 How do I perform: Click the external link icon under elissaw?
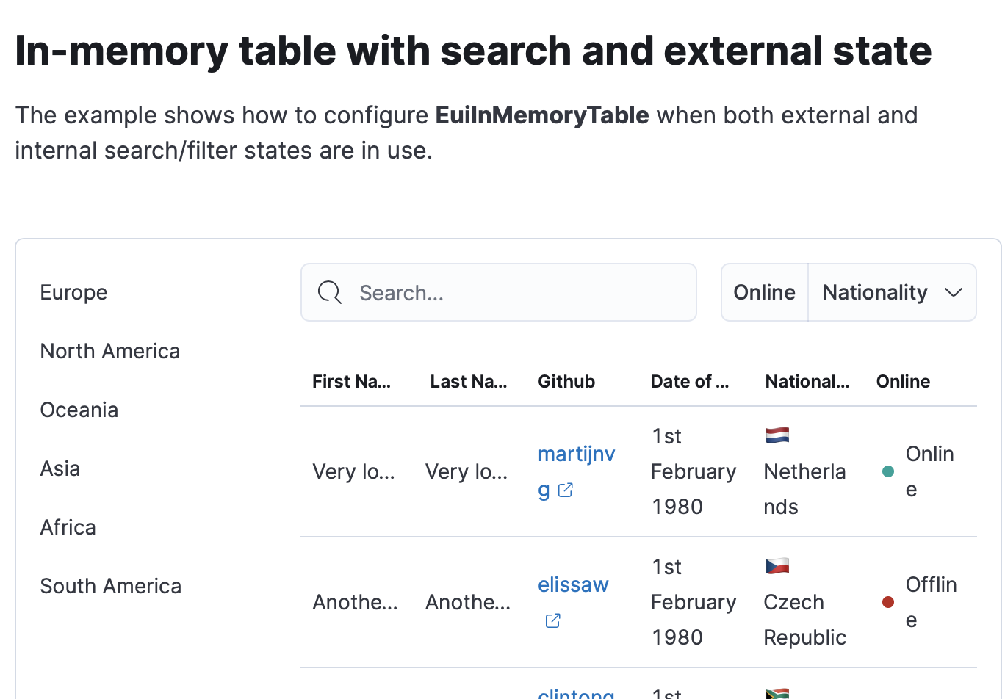(552, 620)
